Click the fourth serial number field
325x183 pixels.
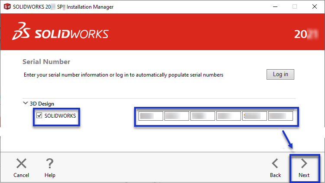228,116
